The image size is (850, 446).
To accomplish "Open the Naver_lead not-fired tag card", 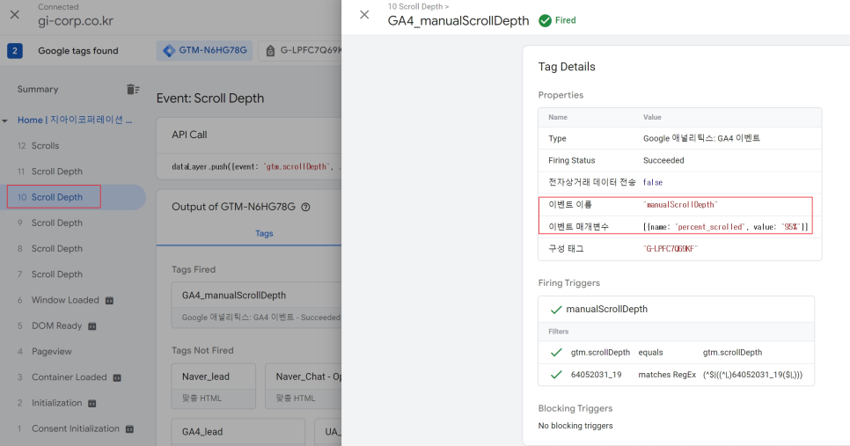I will pyautogui.click(x=213, y=384).
